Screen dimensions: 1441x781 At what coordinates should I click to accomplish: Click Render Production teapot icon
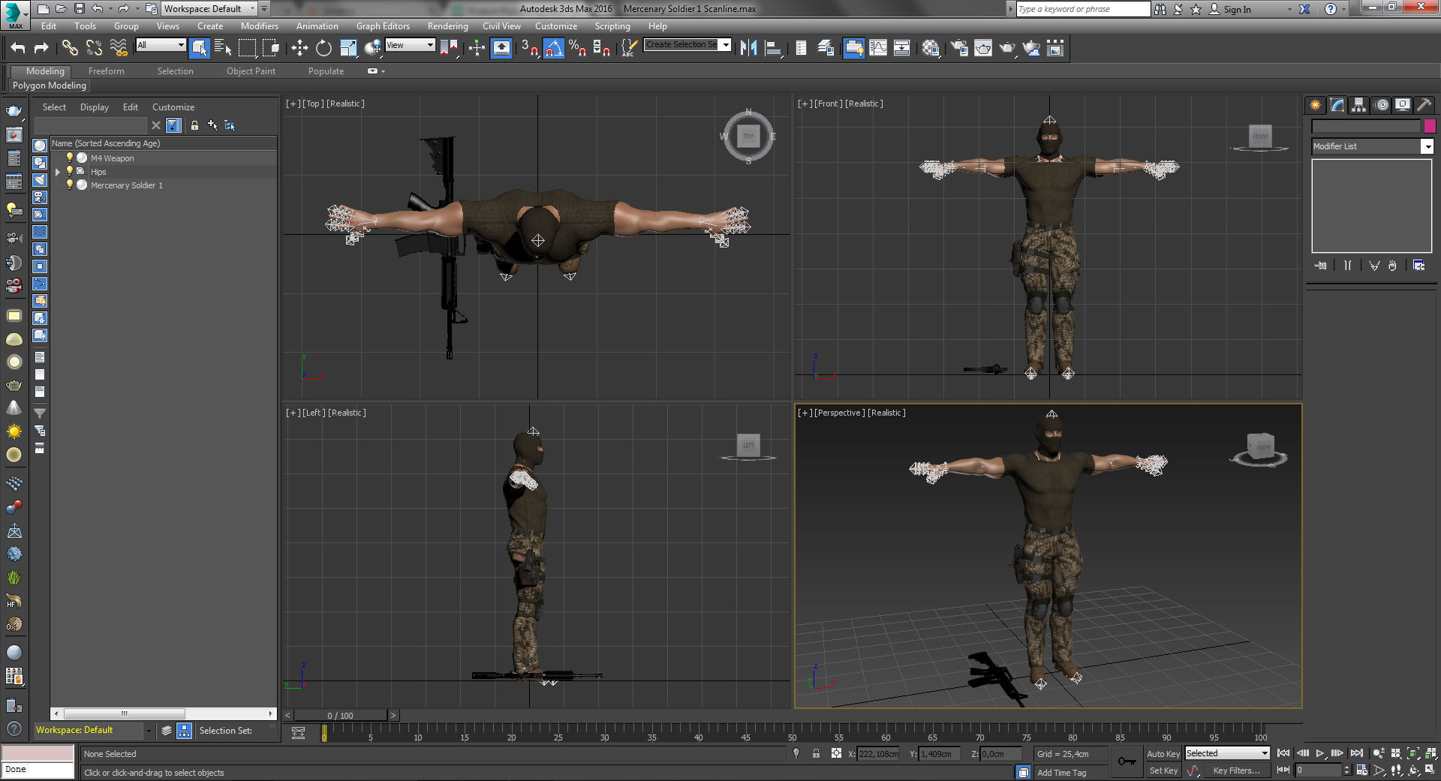(1006, 48)
